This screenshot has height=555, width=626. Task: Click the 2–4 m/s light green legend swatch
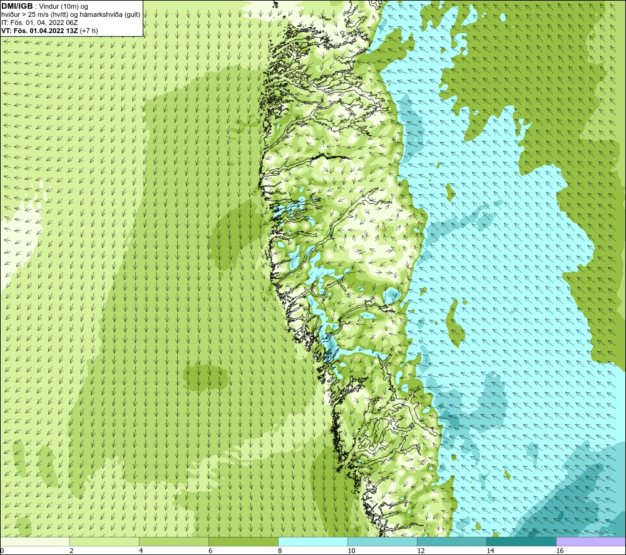[x=104, y=542]
